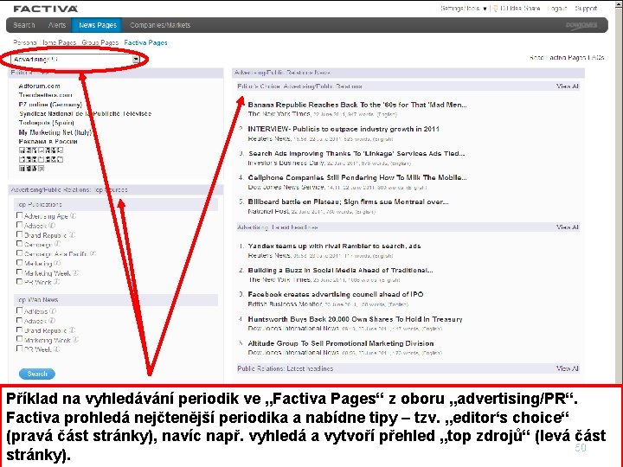623x467 pixels.
Task: Open Facebook creates advertising council headline
Action: 336,295
